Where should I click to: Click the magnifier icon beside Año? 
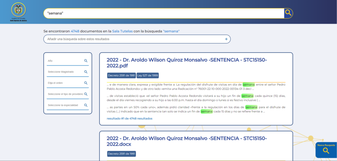[x=86, y=61]
